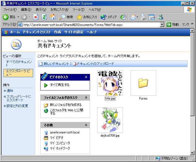Open the Forms folder
Screen dimensions: 196x162
coord(143,83)
